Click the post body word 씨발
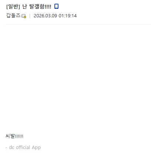This screenshot has height=163, width=151. coord(10,136)
